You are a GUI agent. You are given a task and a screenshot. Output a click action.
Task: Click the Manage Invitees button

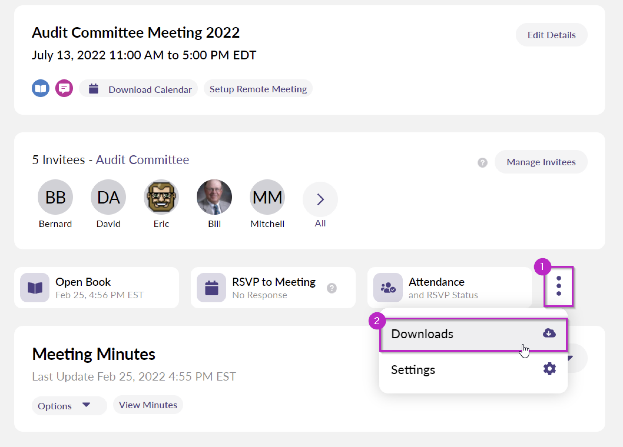coord(541,162)
